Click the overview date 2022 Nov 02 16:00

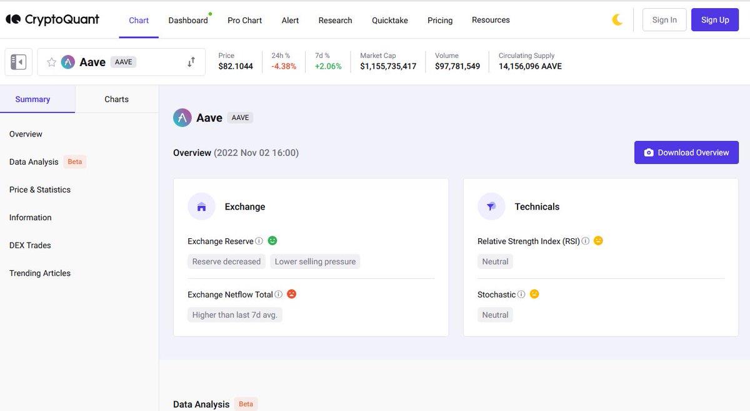click(x=256, y=153)
